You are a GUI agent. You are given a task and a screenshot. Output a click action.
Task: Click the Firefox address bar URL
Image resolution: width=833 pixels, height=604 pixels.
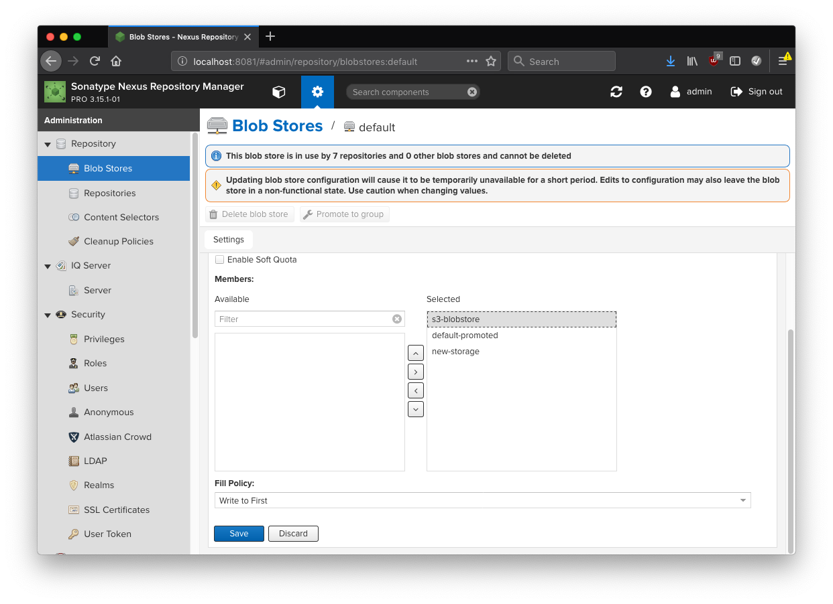(x=305, y=62)
